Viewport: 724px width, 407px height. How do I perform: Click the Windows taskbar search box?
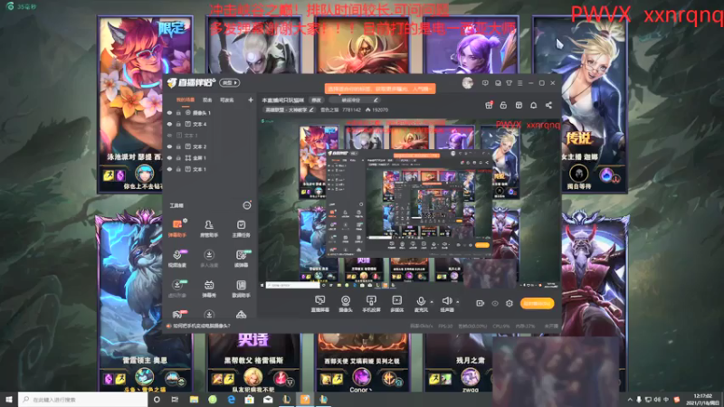click(x=83, y=399)
